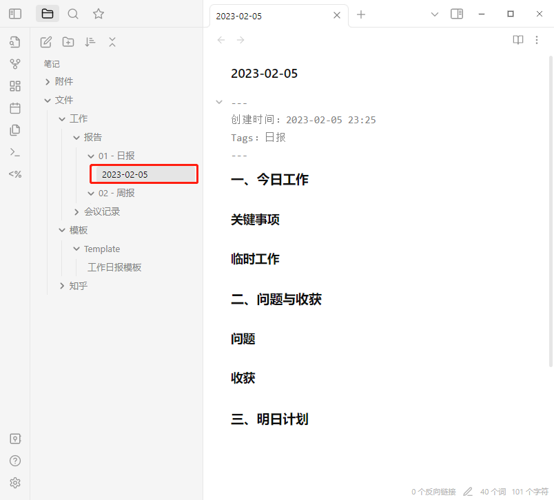The height and width of the screenshot is (500, 554).
Task: Change the file sort order
Action: (x=90, y=42)
